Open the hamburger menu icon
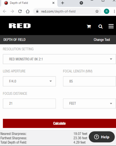Viewport: 116px width, 146px height. 111,26
